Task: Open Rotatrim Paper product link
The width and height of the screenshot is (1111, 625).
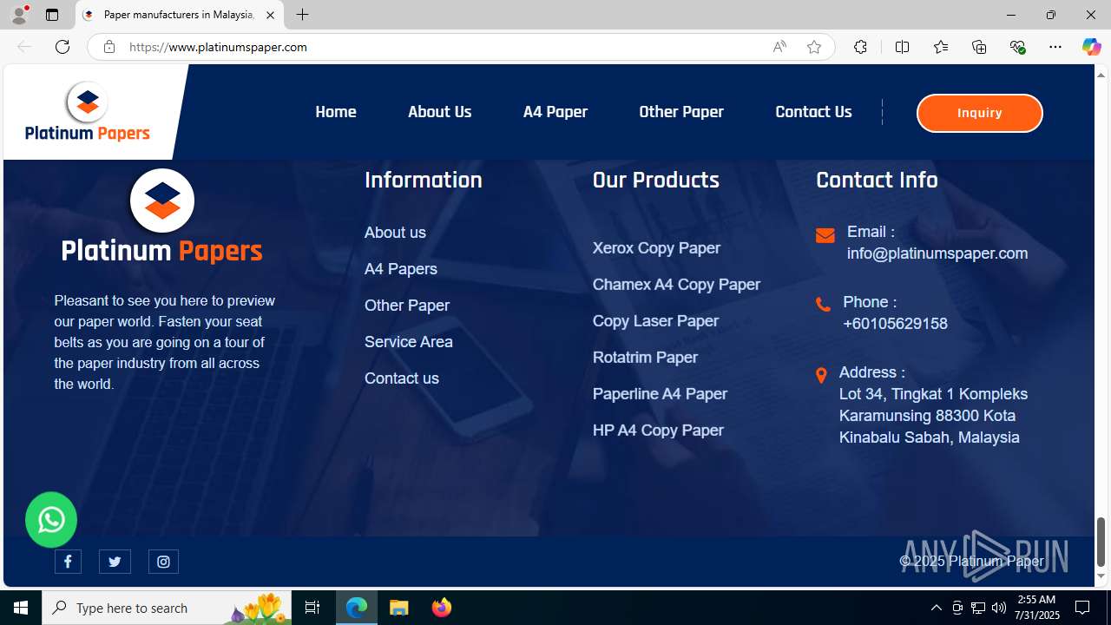Action: (x=645, y=358)
